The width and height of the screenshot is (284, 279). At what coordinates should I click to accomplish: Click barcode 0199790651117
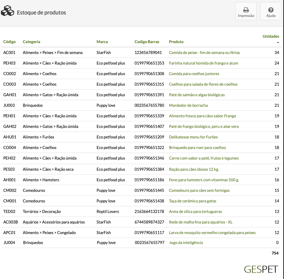[149, 233]
